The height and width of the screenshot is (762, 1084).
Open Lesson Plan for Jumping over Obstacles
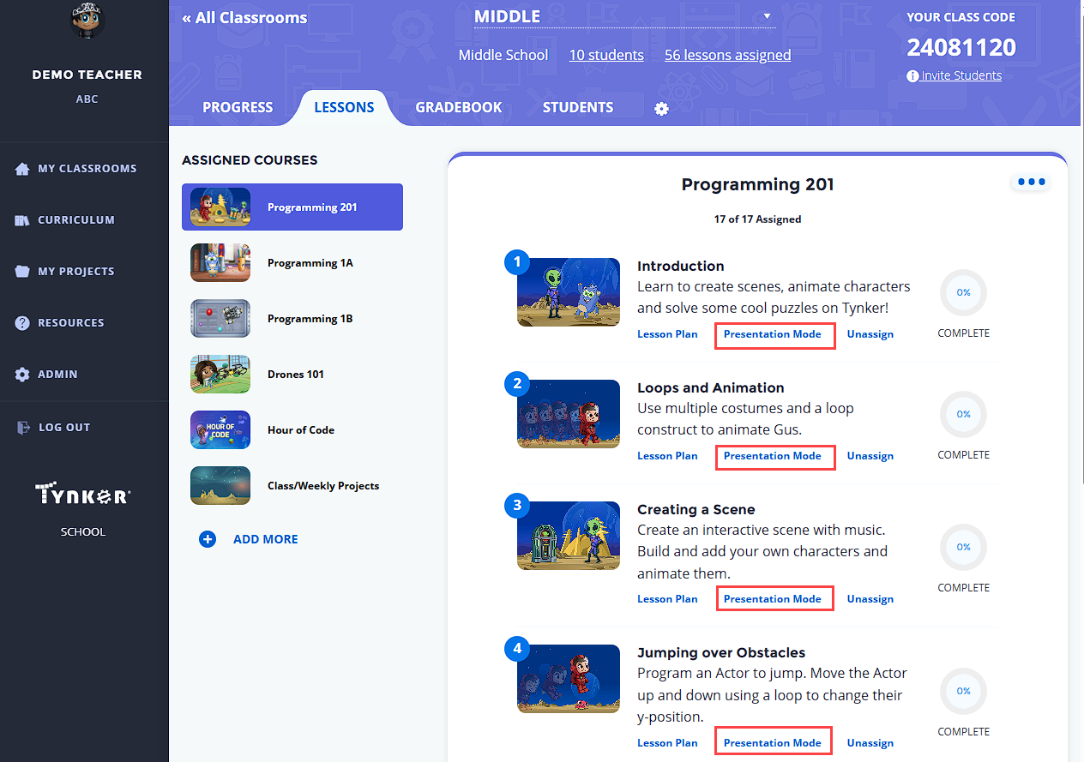667,743
